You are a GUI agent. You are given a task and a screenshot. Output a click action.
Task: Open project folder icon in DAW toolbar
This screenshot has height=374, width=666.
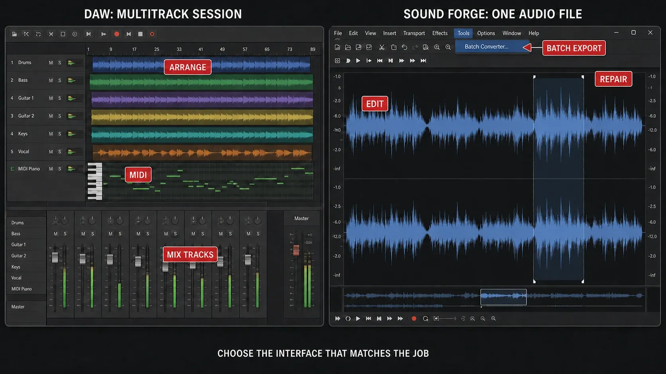[x=14, y=34]
